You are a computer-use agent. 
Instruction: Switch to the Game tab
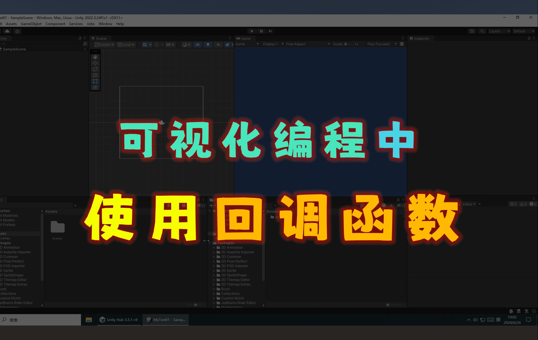coord(244,38)
